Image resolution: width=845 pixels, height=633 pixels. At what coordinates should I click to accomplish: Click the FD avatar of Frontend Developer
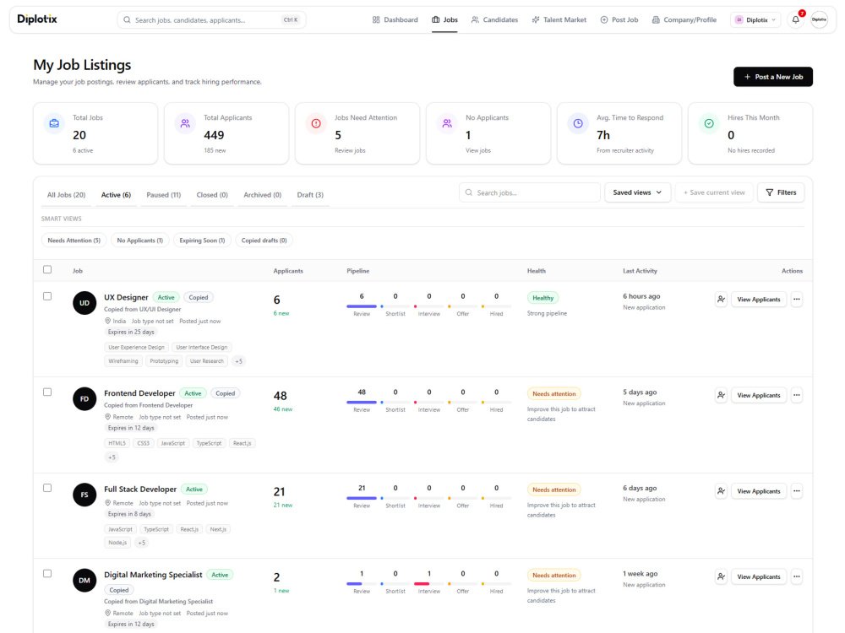click(x=84, y=399)
